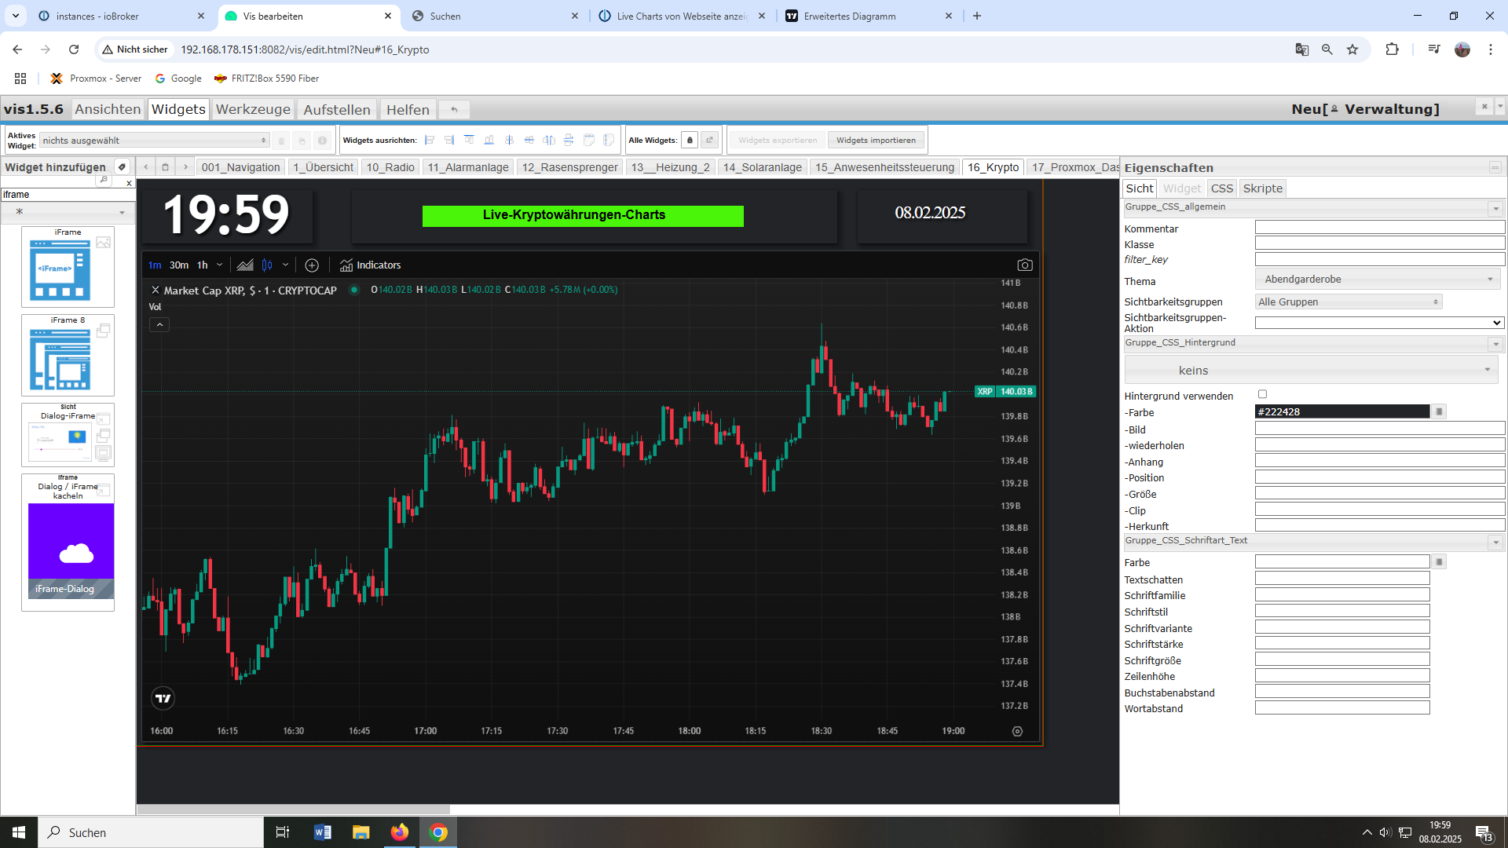This screenshot has width=1508, height=848.
Task: Expand chart style dropdown arrow
Action: tap(285, 265)
